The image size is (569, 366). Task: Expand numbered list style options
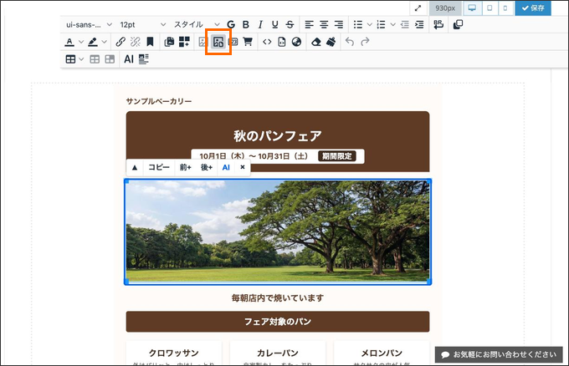pos(392,24)
